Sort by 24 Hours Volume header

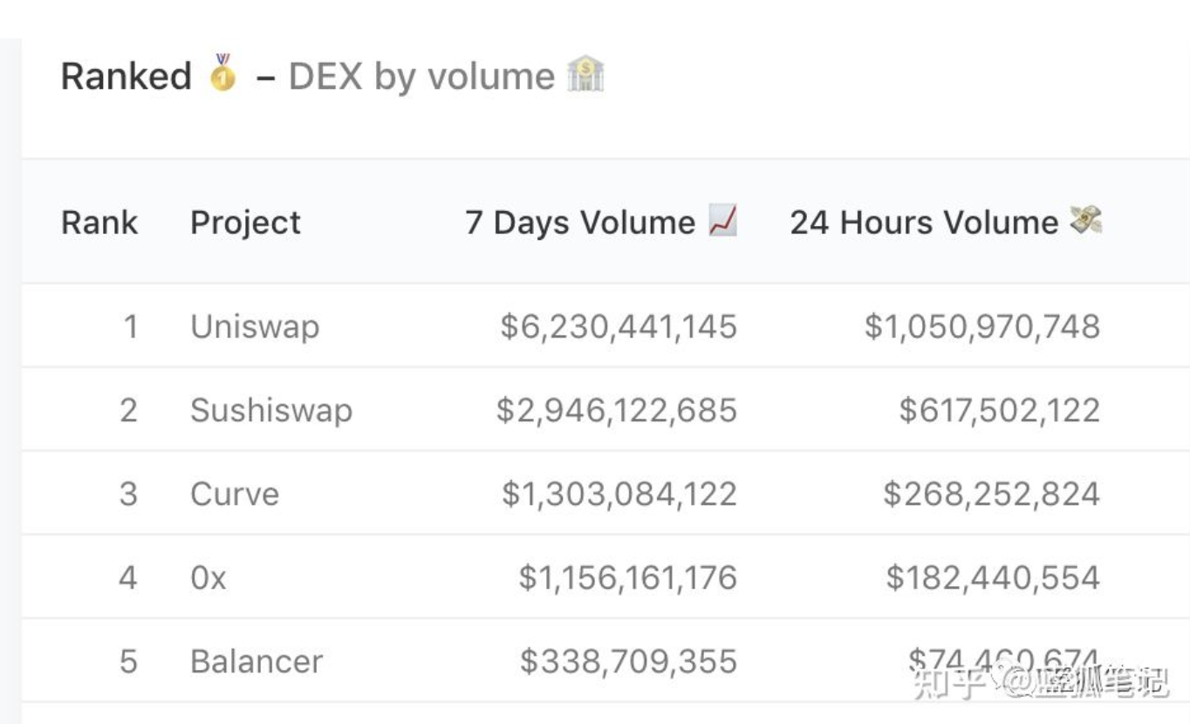pos(924,222)
